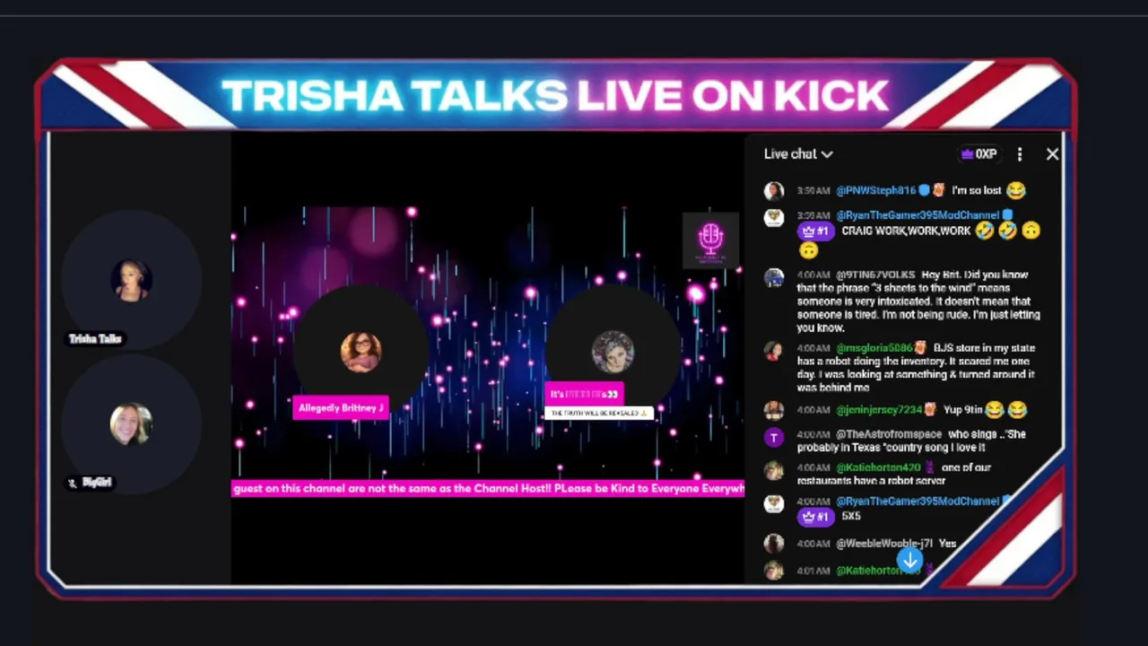The height and width of the screenshot is (646, 1148).
Task: Select the Trisha Talks host avatar
Action: 131,280
